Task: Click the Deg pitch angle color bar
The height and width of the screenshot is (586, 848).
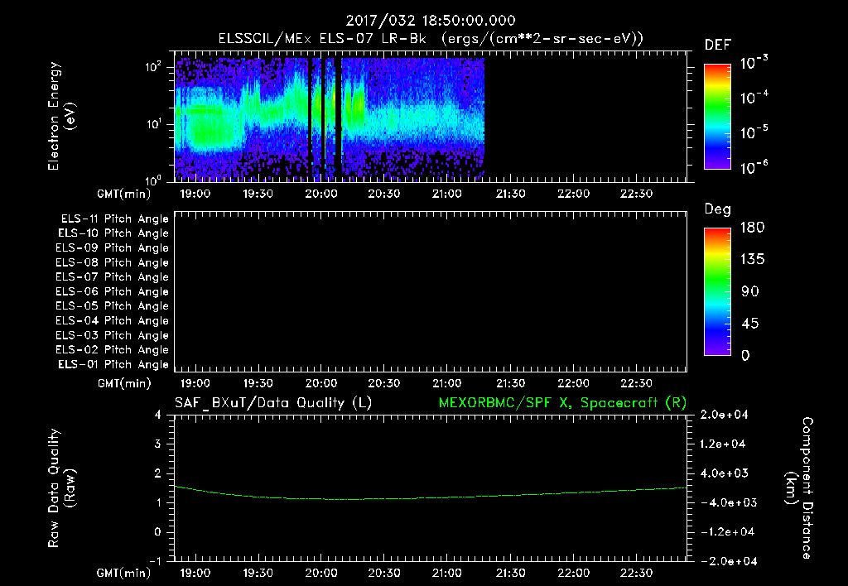Action: (x=717, y=291)
